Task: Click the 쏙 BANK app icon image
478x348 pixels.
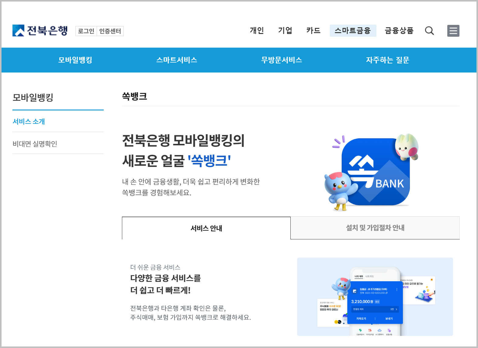Action: pos(372,172)
